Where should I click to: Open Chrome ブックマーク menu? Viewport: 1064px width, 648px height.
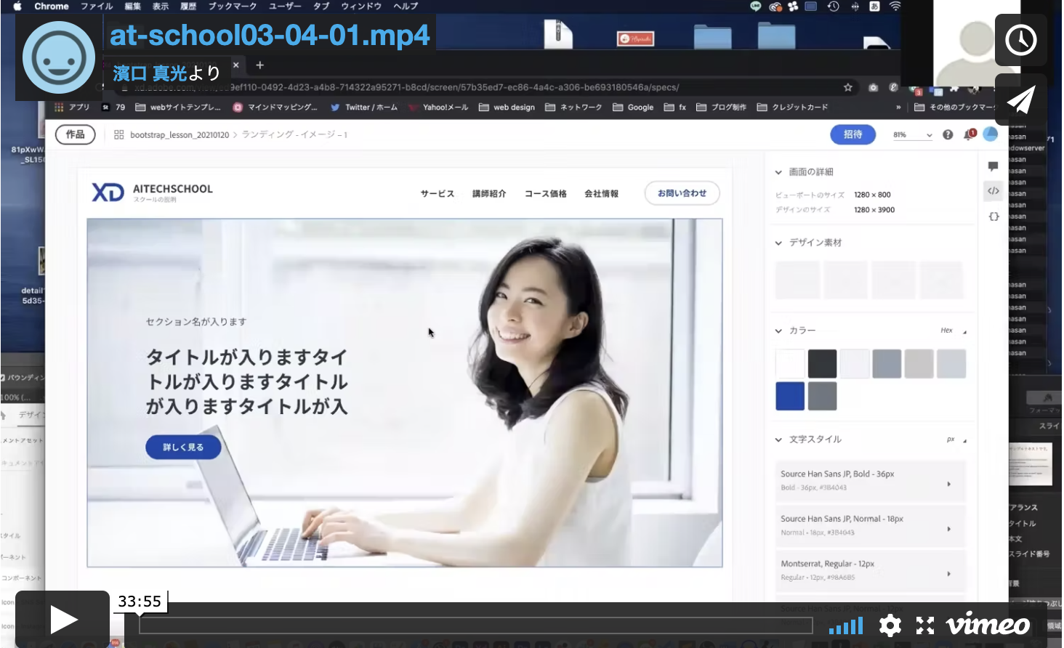[233, 6]
